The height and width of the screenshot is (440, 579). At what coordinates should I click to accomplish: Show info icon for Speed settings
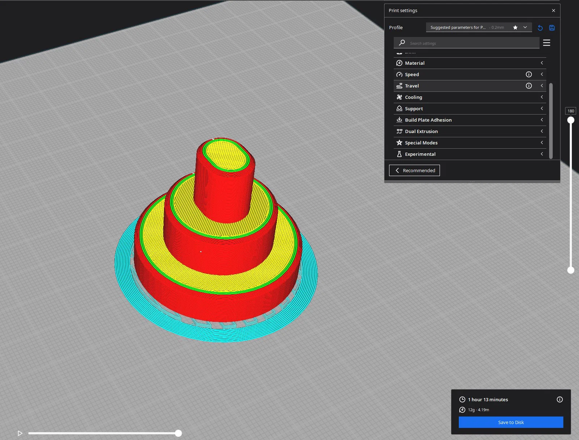(529, 74)
